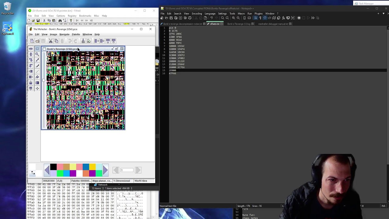The width and height of the screenshot is (389, 219).
Task: Click the Rotate right tool
Action: pos(31,60)
